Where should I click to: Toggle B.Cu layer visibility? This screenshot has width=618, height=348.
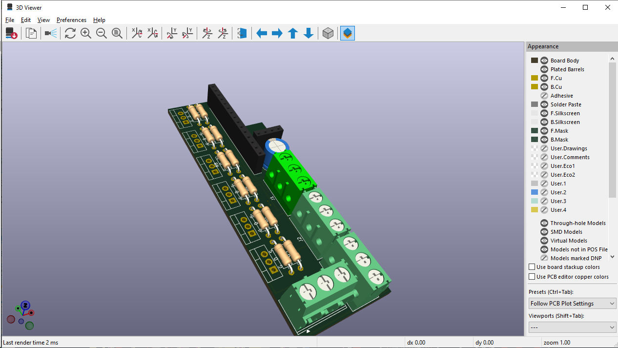click(x=544, y=87)
